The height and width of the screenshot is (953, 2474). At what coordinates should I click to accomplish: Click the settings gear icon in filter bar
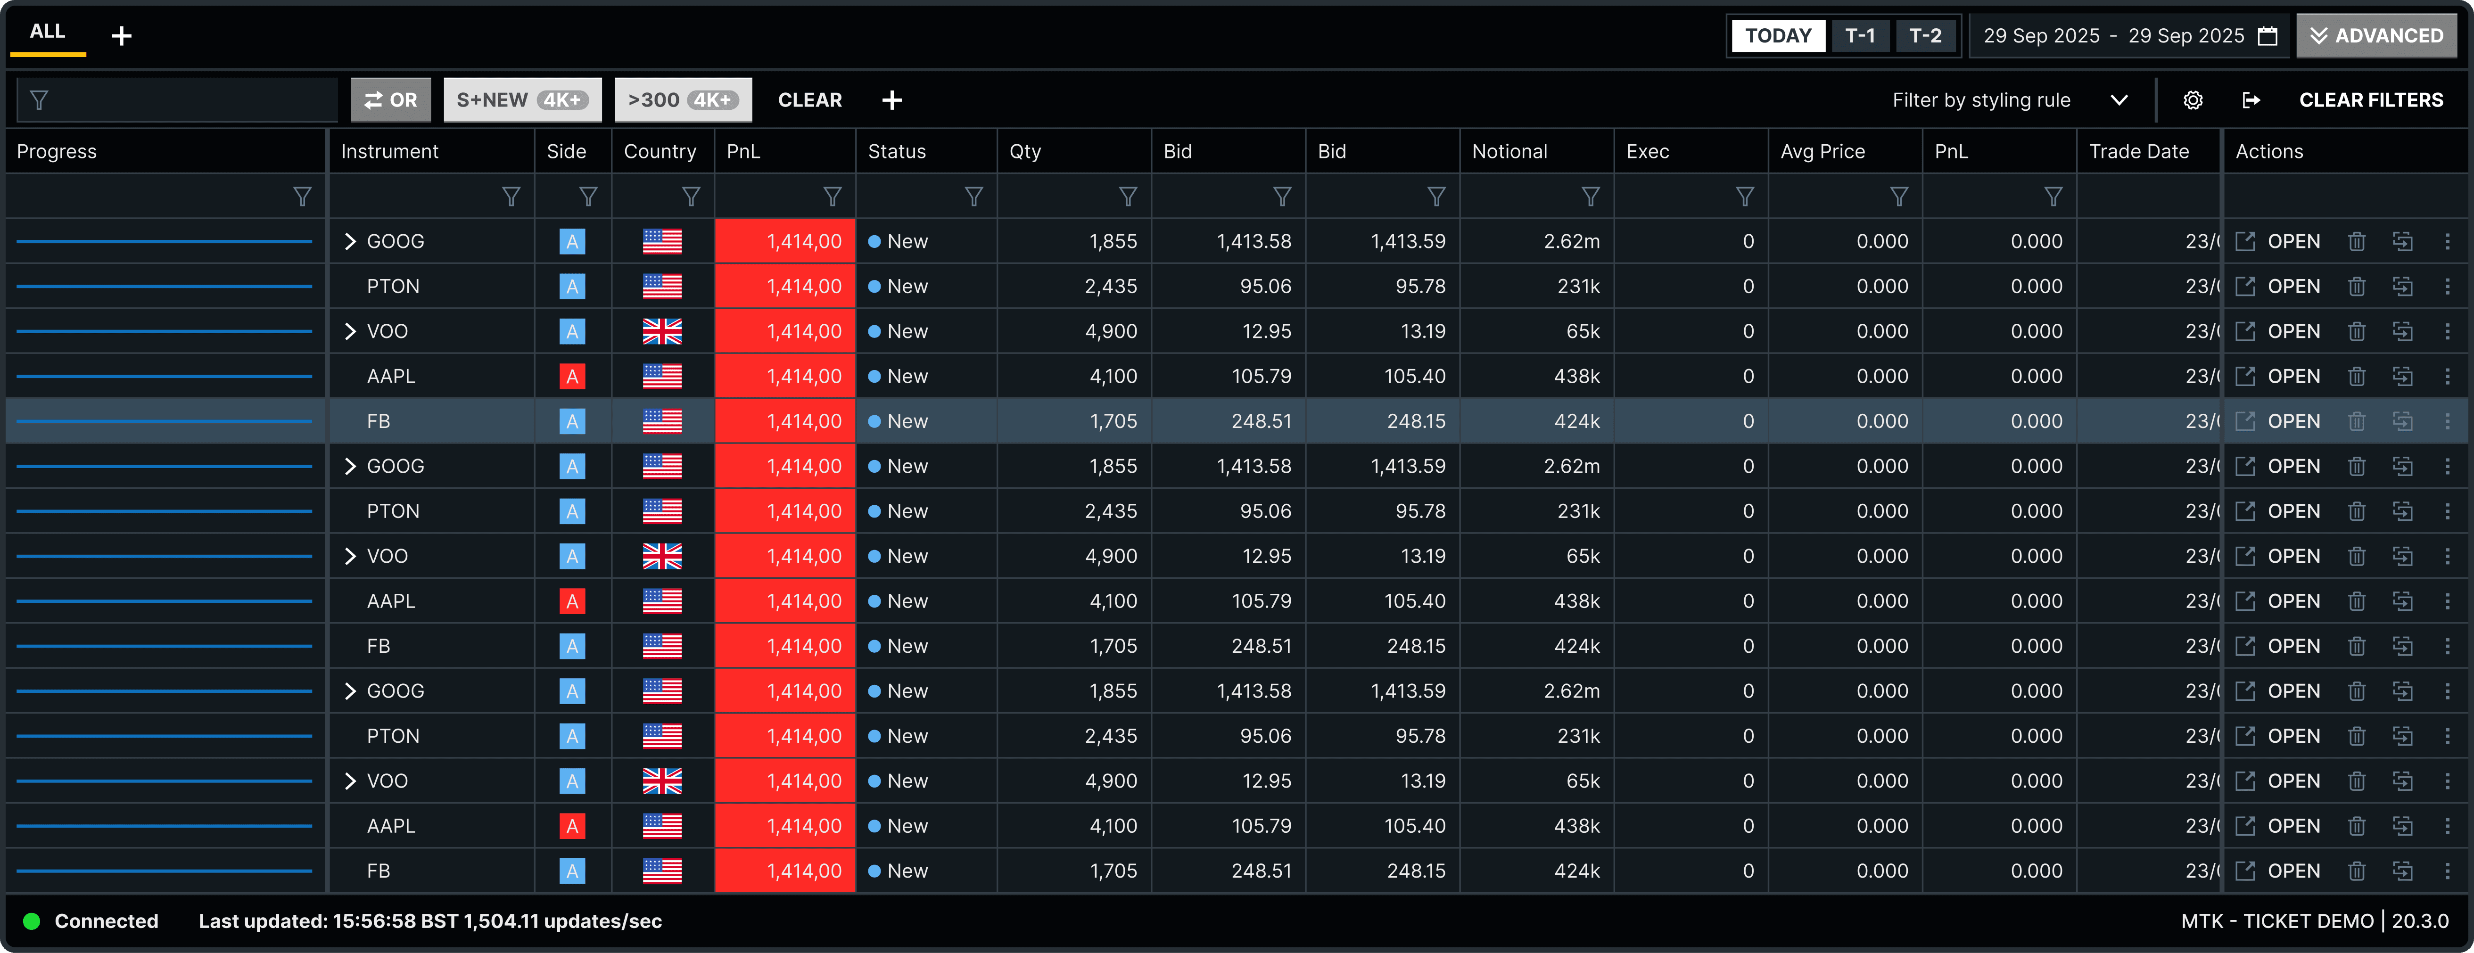(2193, 100)
